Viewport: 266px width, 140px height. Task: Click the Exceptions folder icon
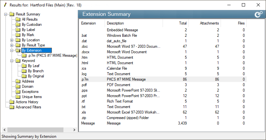click(x=18, y=92)
